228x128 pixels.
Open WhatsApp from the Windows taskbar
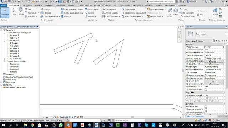(61, 125)
